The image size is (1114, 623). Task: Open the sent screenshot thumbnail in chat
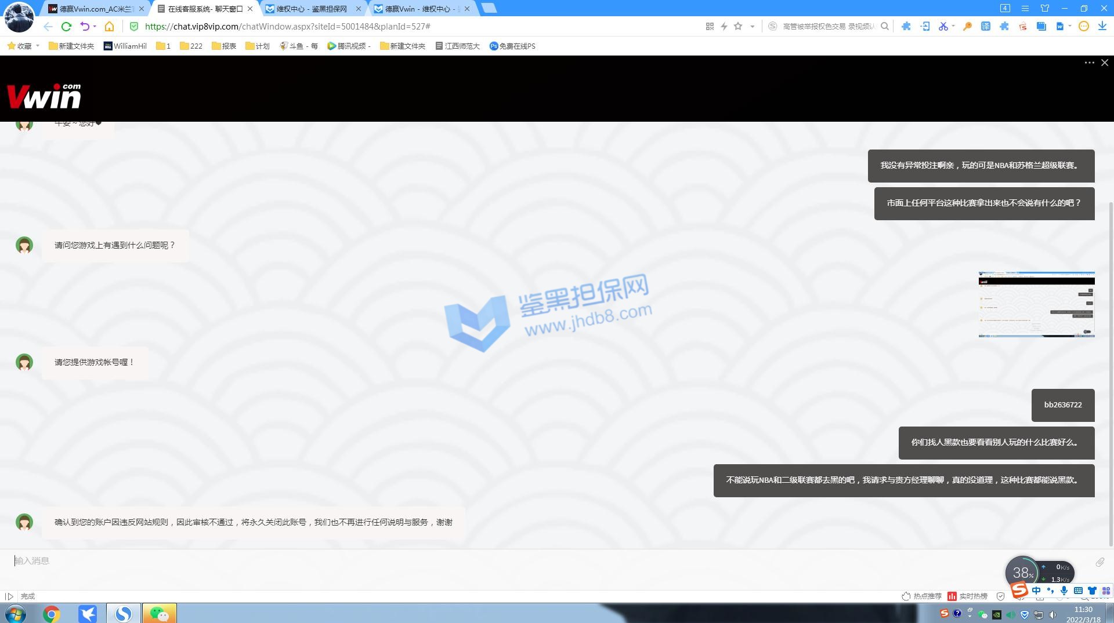coord(1036,304)
